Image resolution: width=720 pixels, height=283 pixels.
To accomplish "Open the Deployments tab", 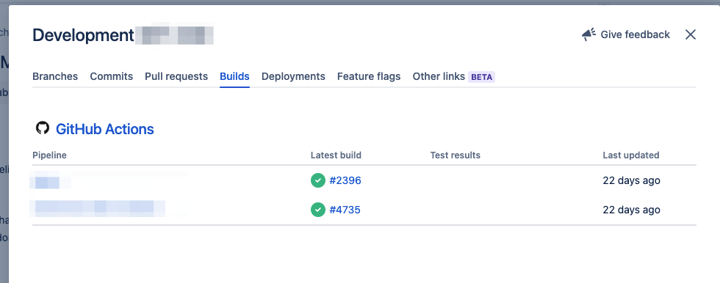I will click(293, 76).
